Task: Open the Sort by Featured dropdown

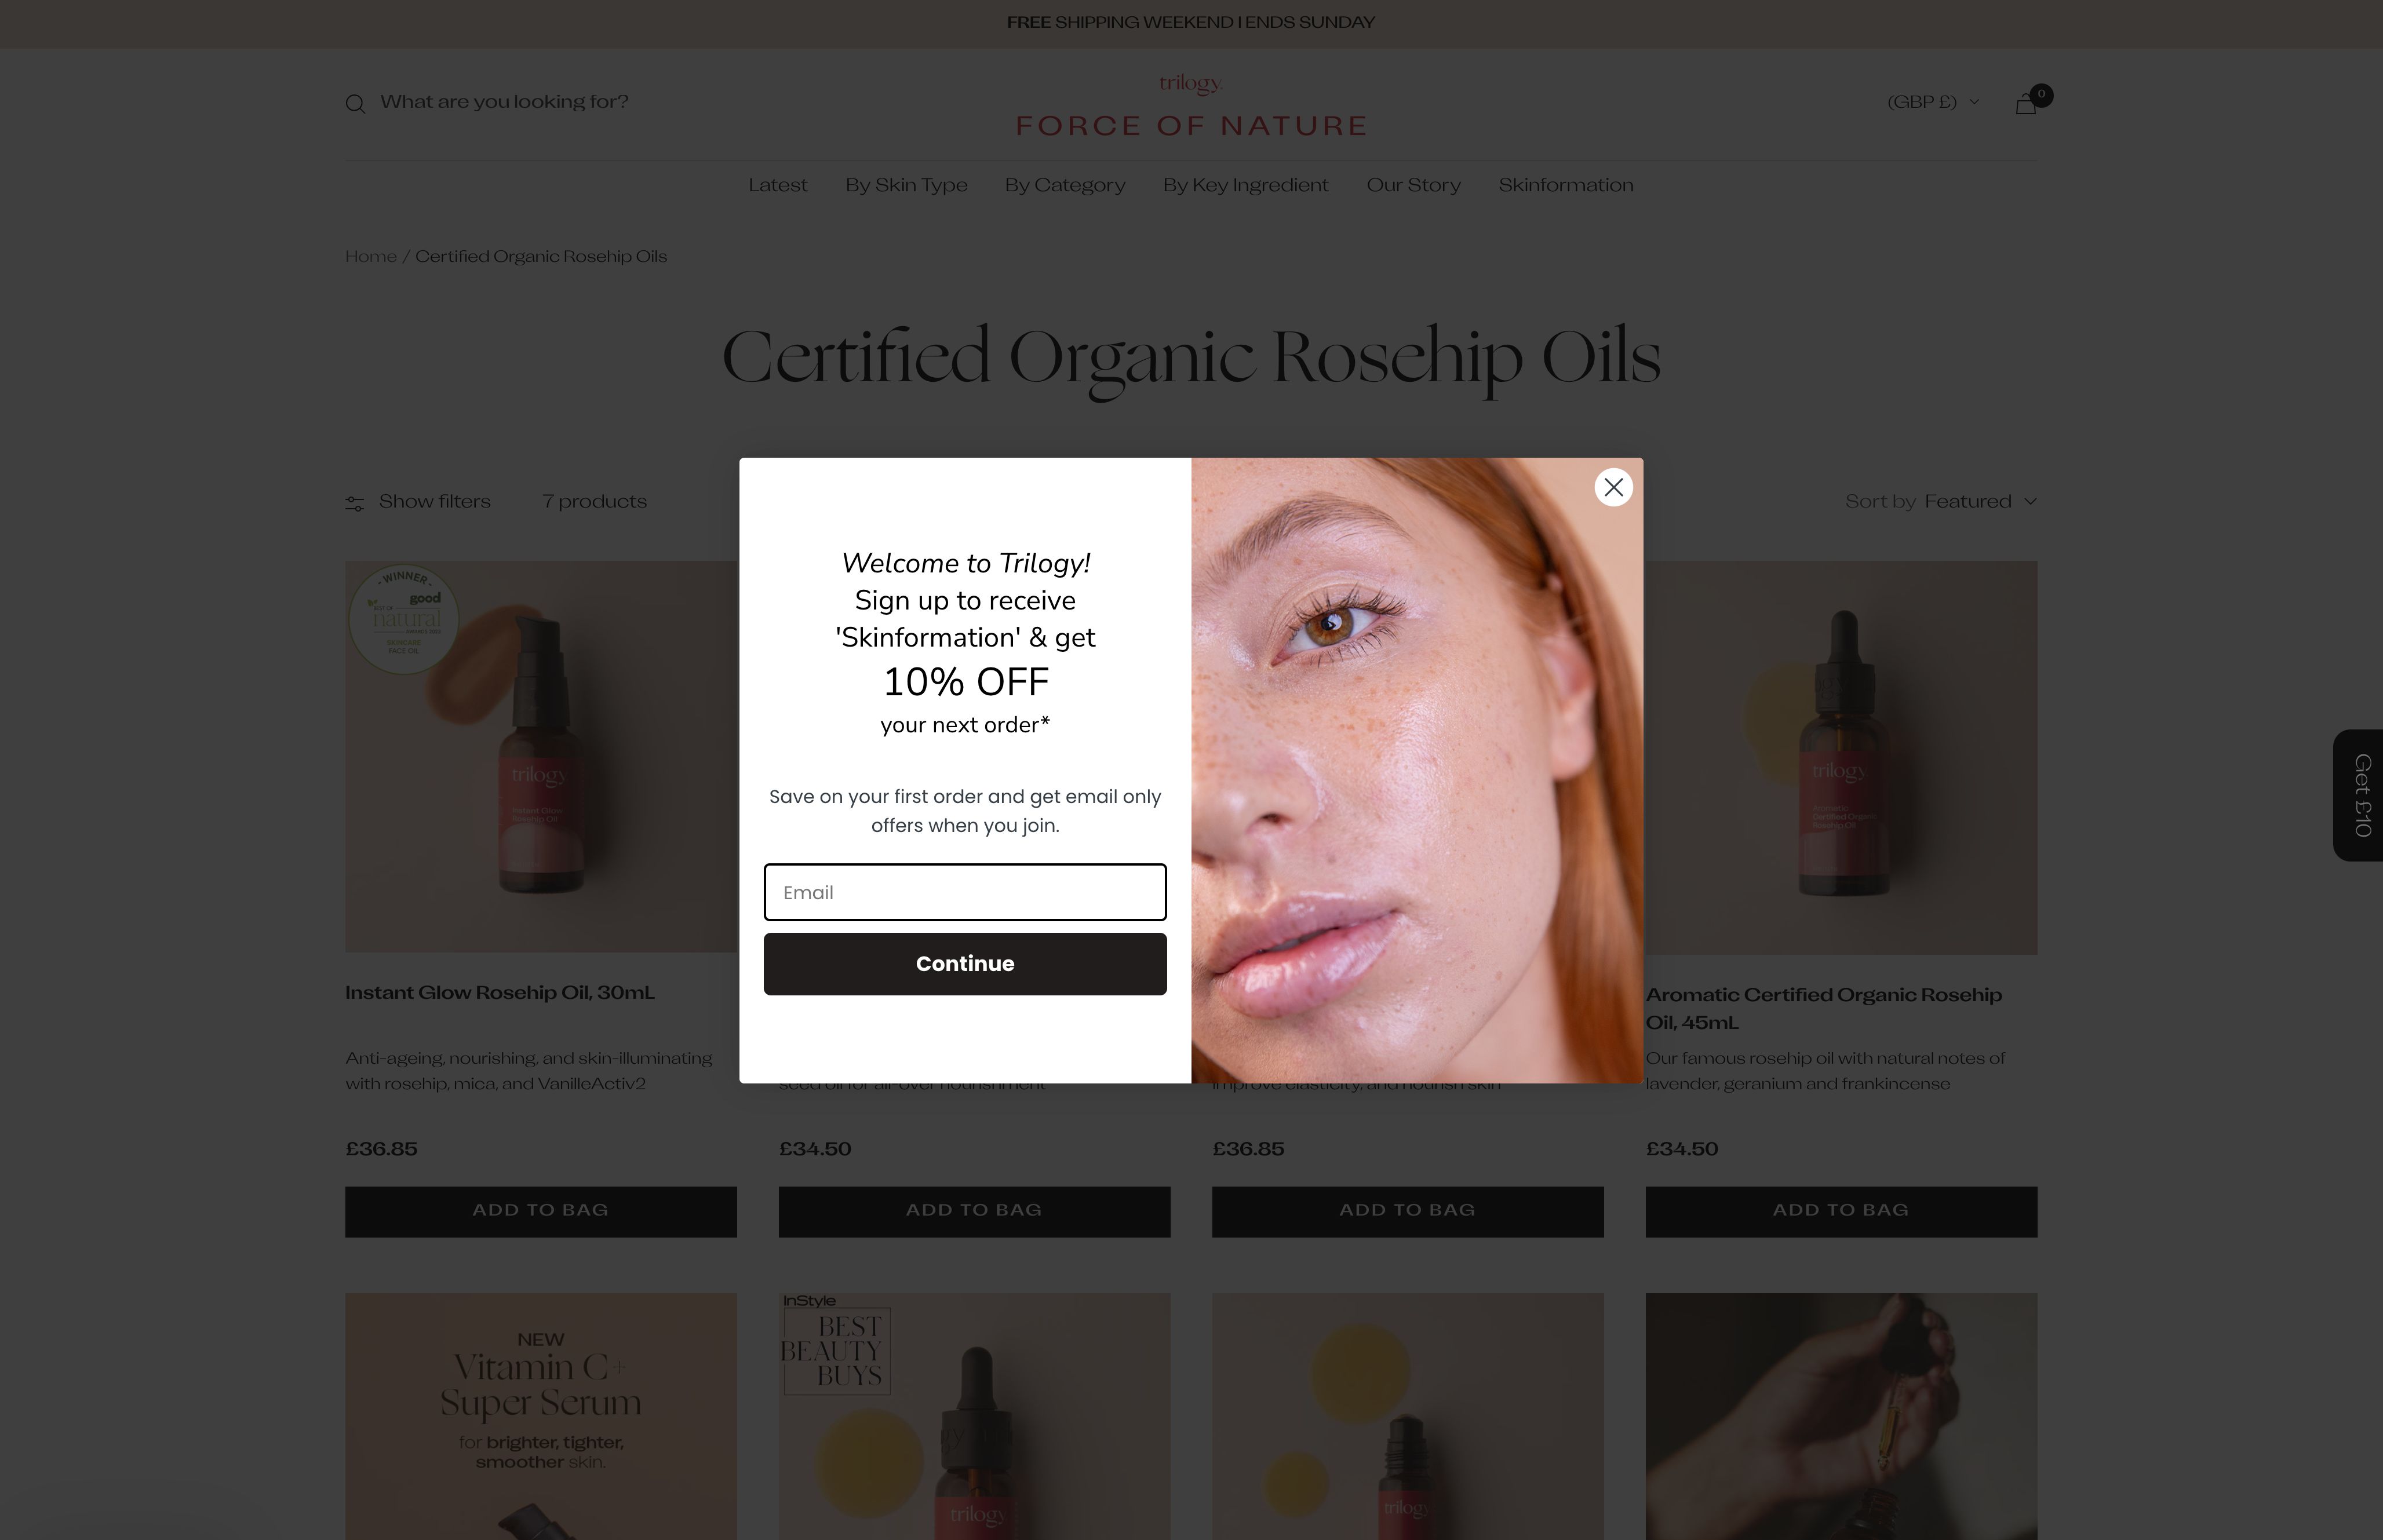Action: (1940, 502)
